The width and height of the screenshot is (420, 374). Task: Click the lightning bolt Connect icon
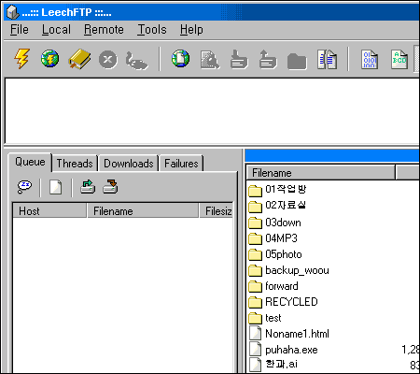pyautogui.click(x=21, y=59)
